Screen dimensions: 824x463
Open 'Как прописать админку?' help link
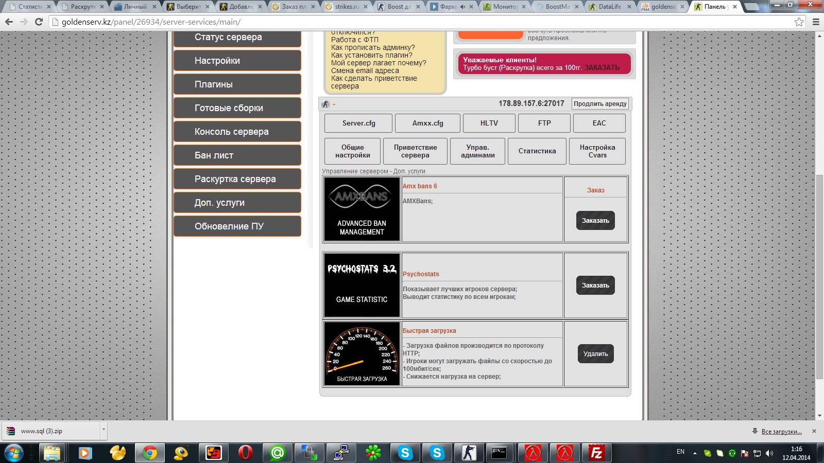373,47
